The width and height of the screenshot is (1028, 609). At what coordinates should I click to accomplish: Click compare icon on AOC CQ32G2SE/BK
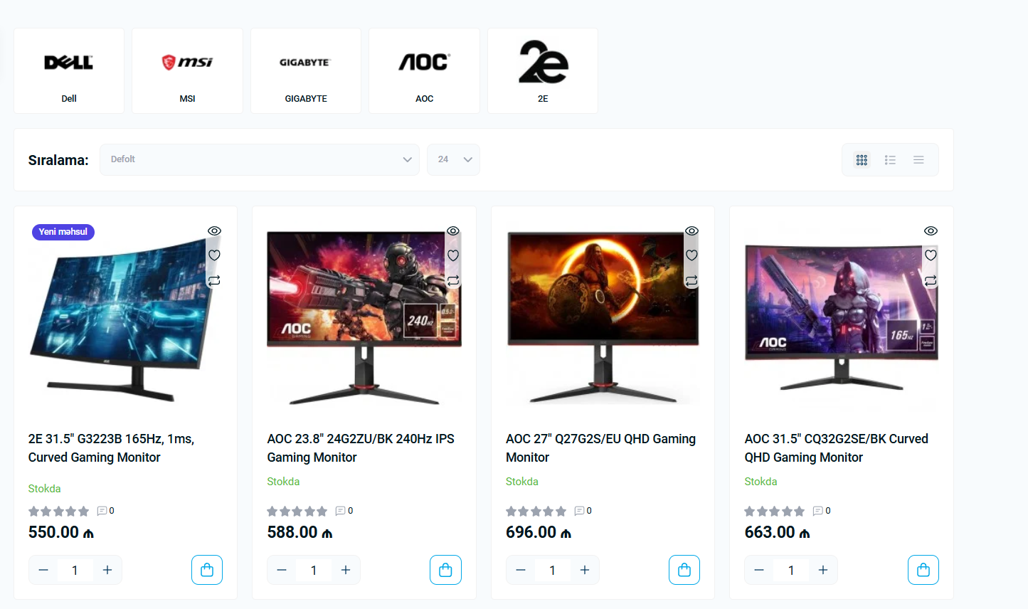tap(931, 280)
